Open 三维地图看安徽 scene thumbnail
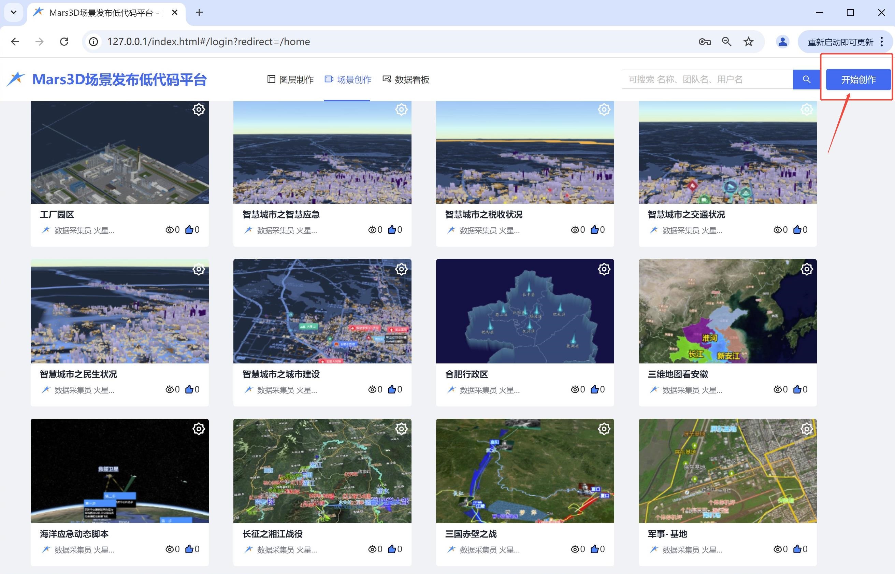Viewport: 895px width, 574px height. (728, 311)
